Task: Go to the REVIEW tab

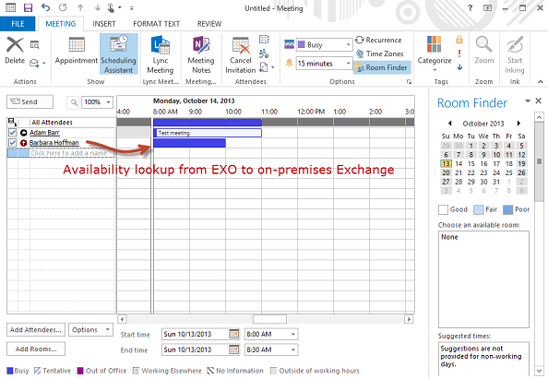Action: pyautogui.click(x=209, y=24)
